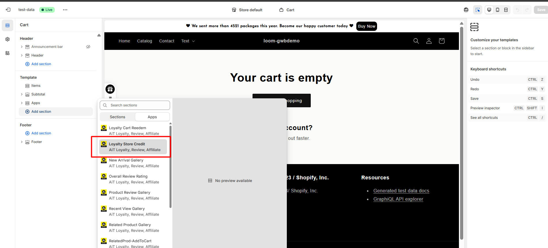
Task: Open the Text menu dropdown
Action: pos(188,41)
